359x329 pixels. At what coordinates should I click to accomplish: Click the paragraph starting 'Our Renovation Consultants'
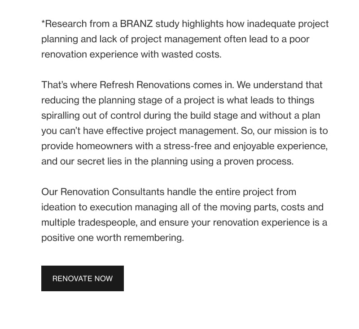[184, 214]
